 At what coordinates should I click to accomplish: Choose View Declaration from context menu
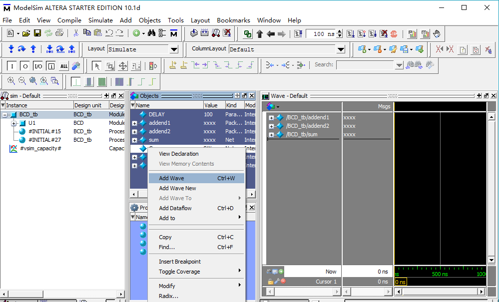pos(196,154)
